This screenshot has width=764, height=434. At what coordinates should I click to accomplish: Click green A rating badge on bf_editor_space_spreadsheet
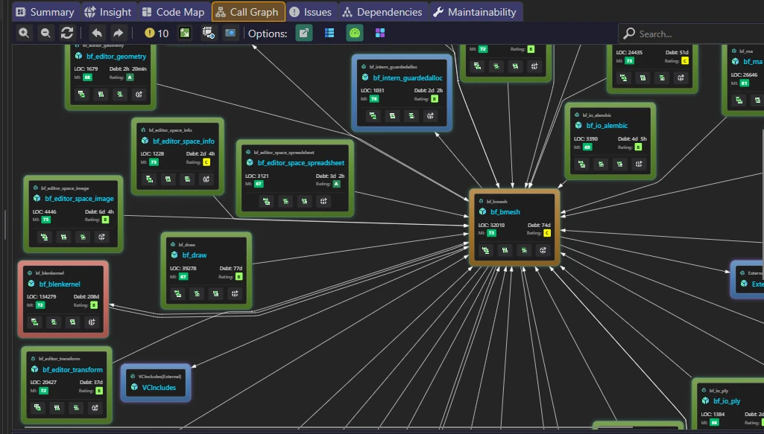(x=336, y=184)
